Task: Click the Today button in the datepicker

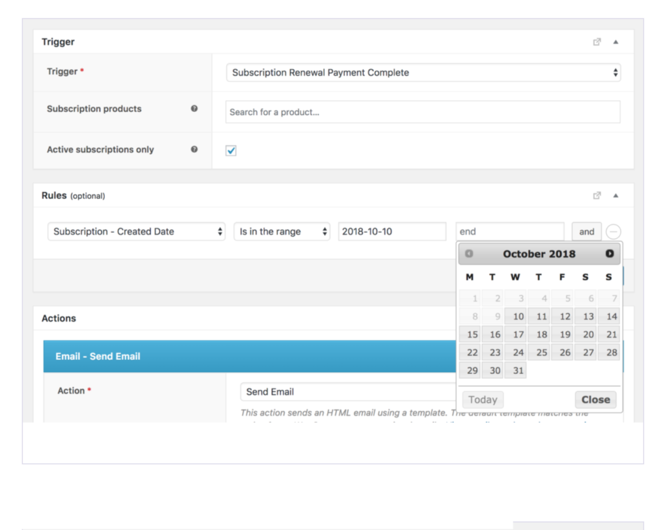Action: [x=483, y=399]
